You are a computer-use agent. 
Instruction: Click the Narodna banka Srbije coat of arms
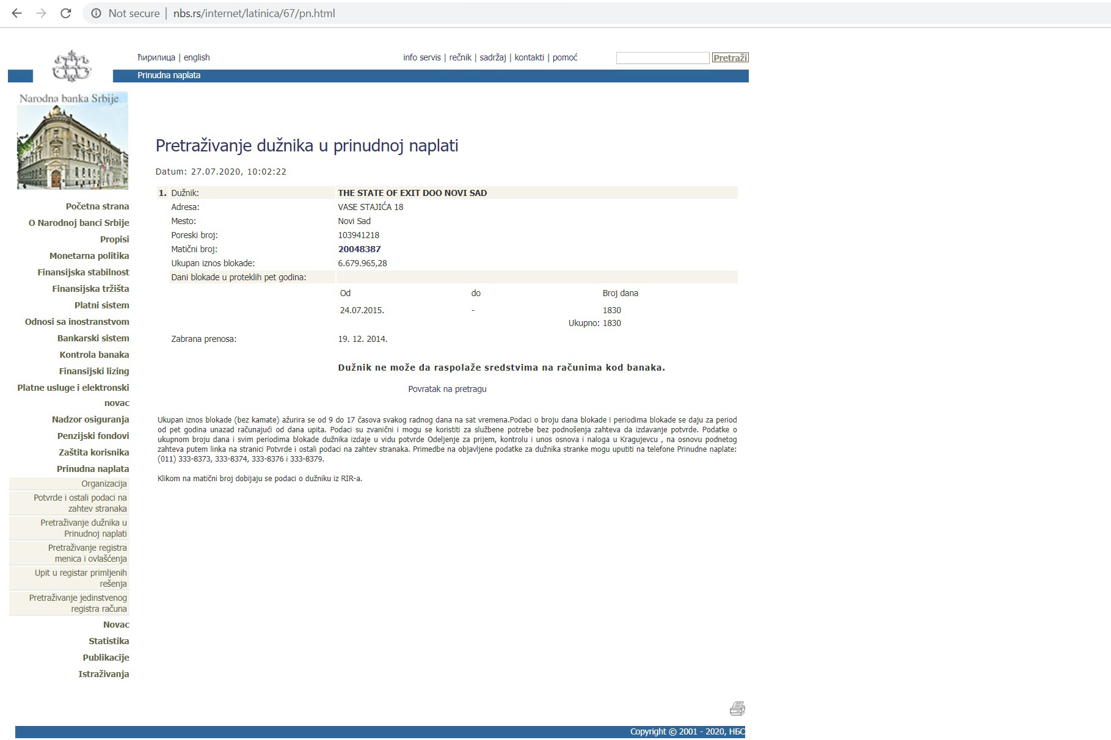click(70, 65)
